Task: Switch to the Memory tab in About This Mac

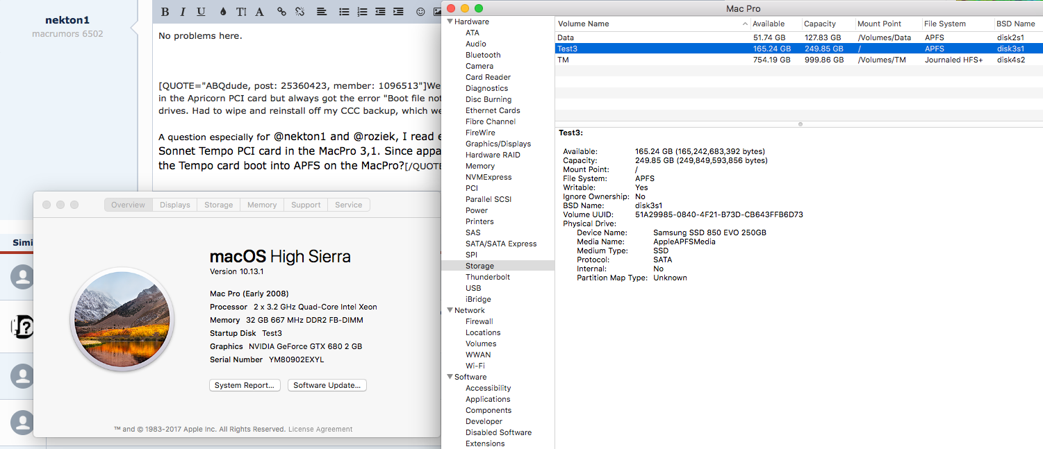Action: pos(262,205)
